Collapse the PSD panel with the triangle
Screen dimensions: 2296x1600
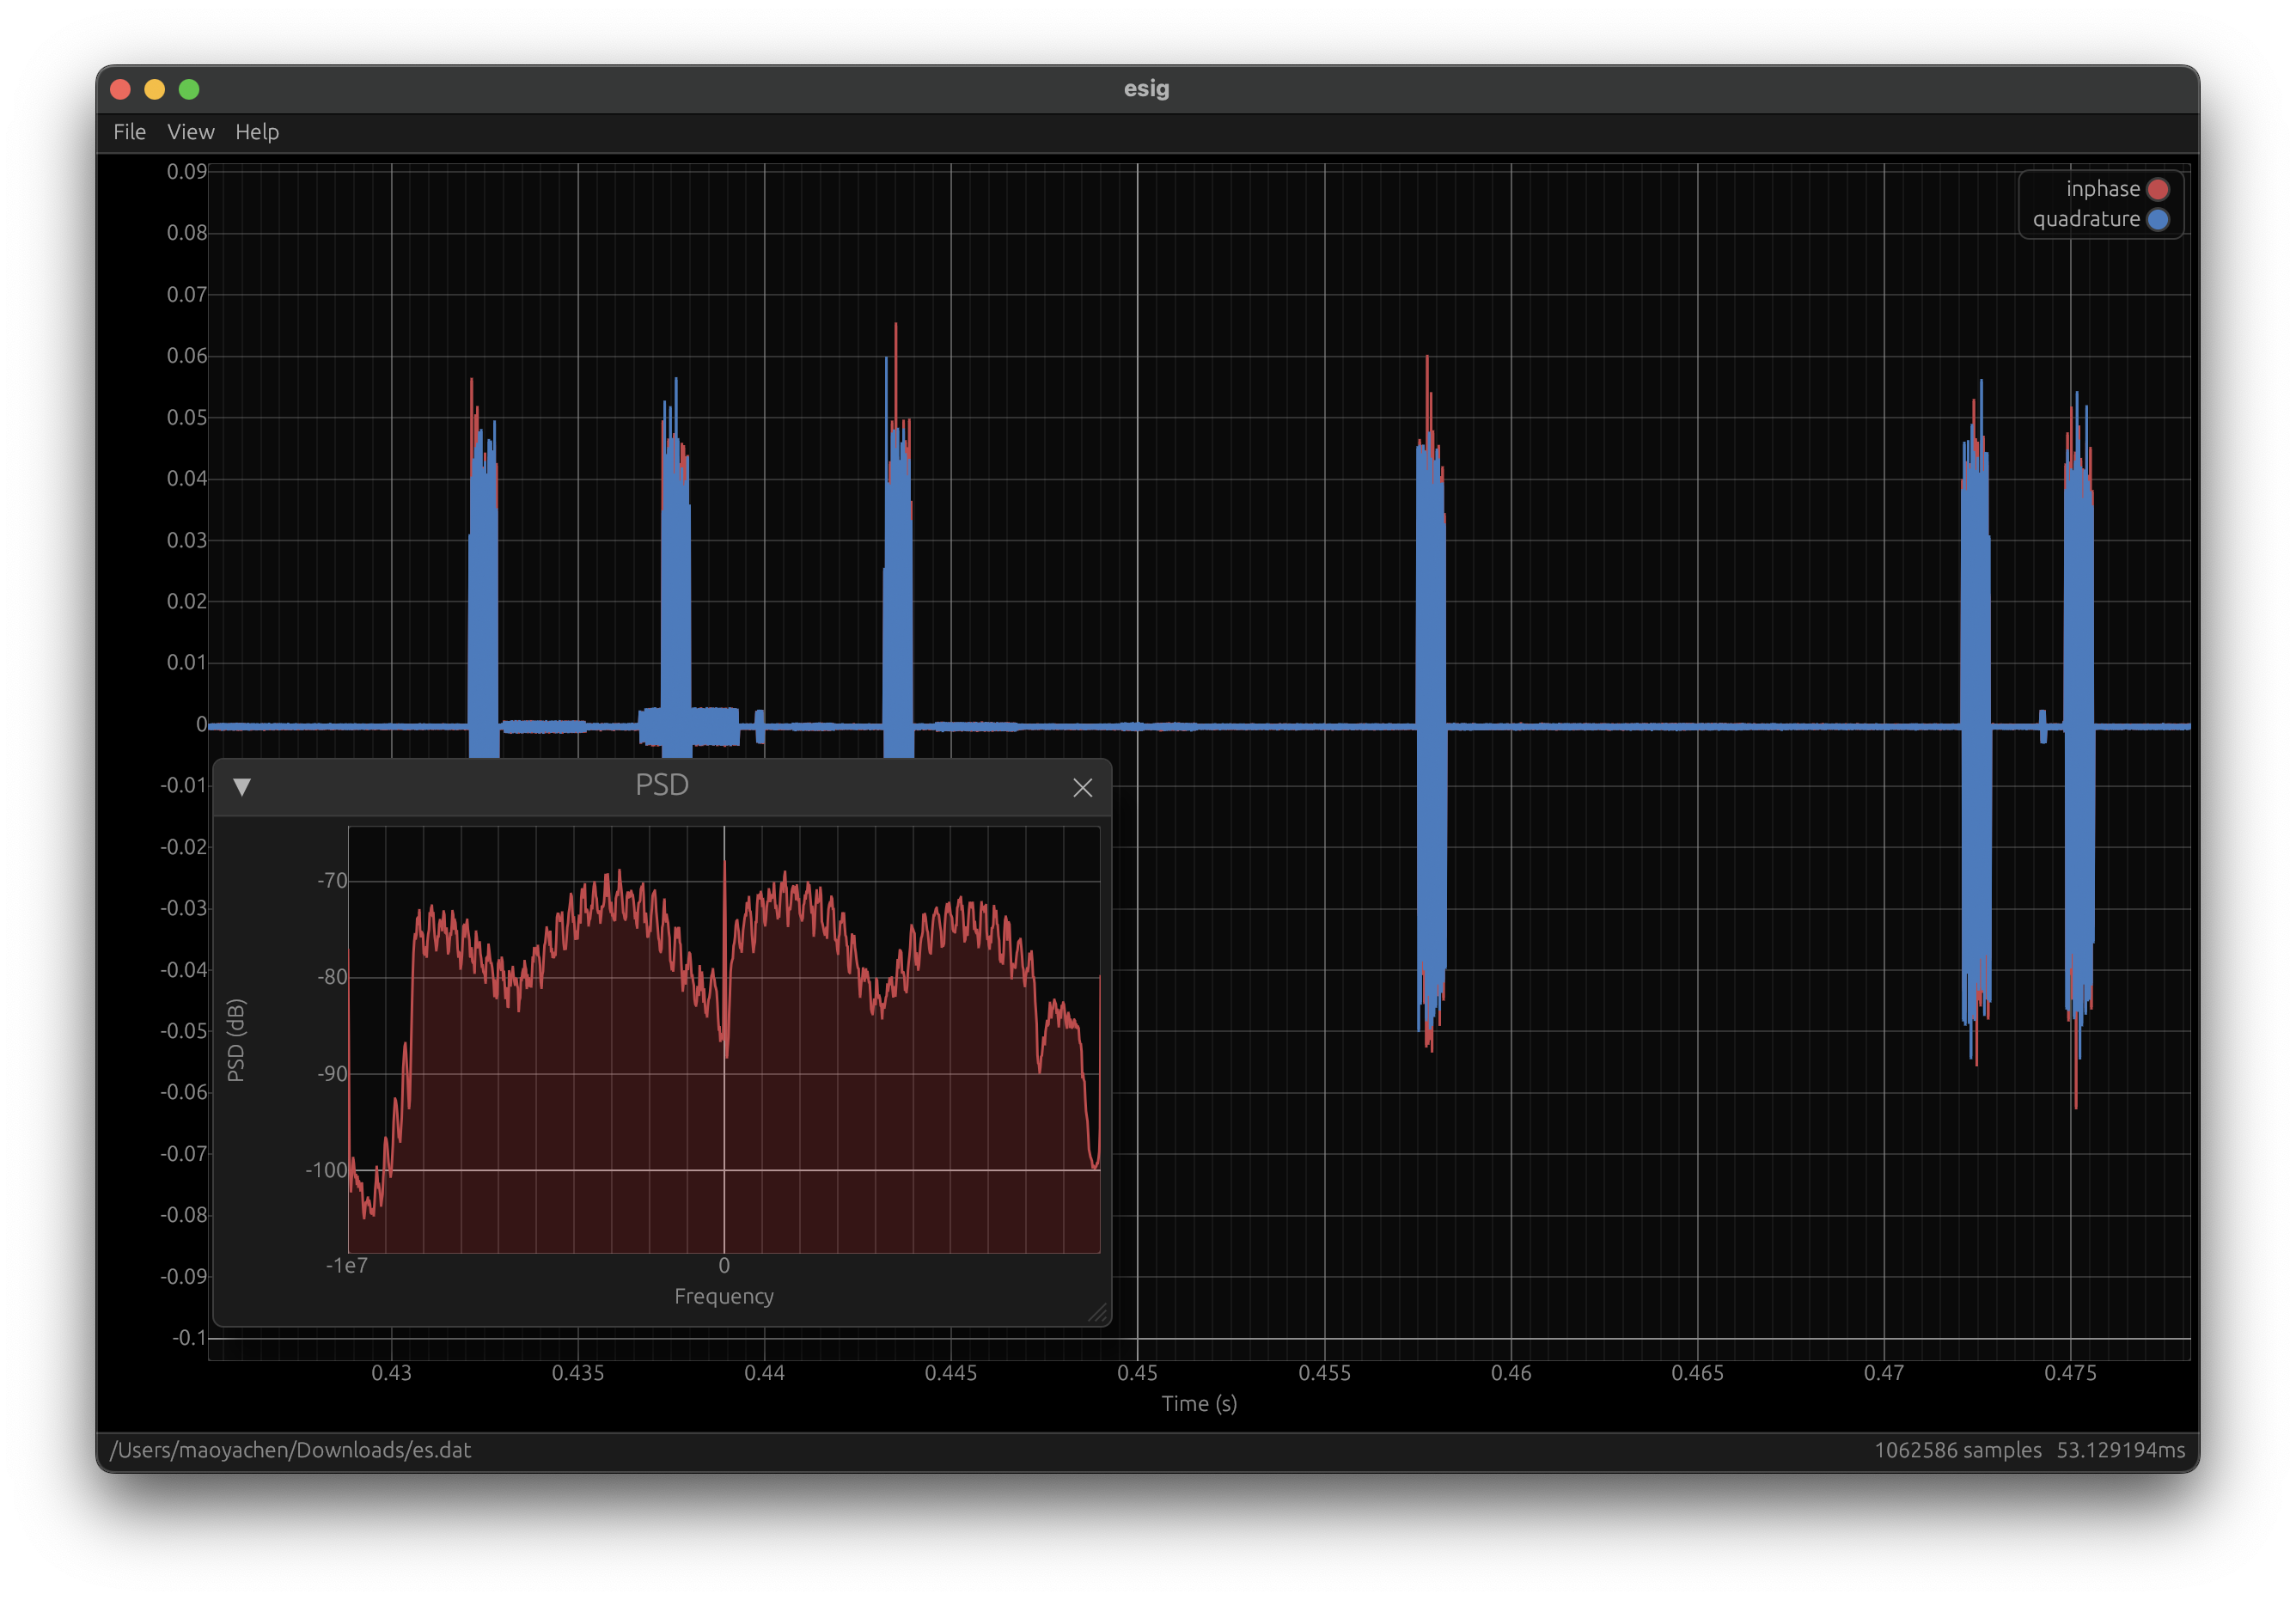(x=242, y=787)
